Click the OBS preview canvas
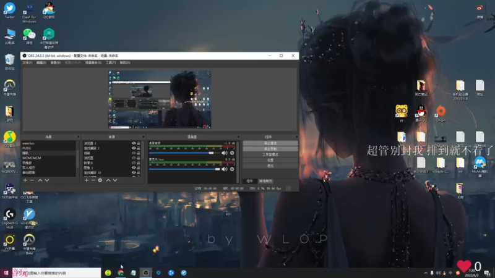The width and height of the screenshot is (495, 278). coord(160,99)
